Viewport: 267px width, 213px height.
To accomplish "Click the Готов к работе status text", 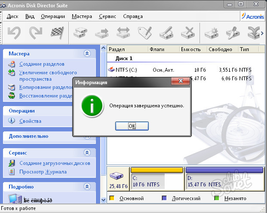I will pyautogui.click(x=18, y=208).
